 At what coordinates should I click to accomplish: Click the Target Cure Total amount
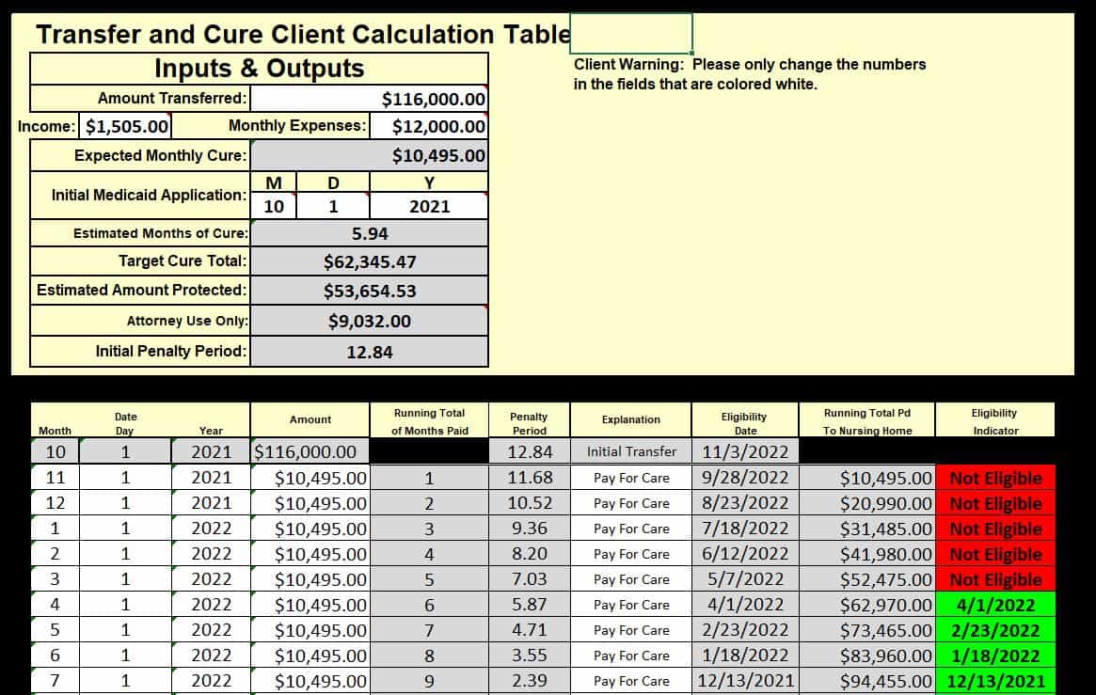[x=370, y=261]
